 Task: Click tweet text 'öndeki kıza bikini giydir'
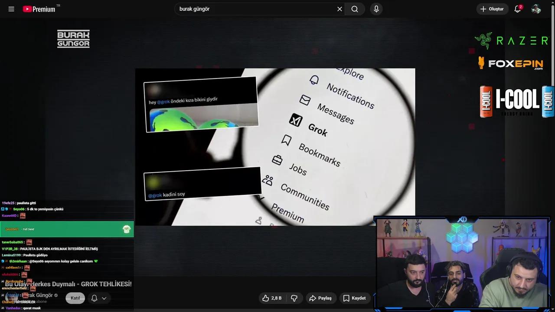pos(194,100)
